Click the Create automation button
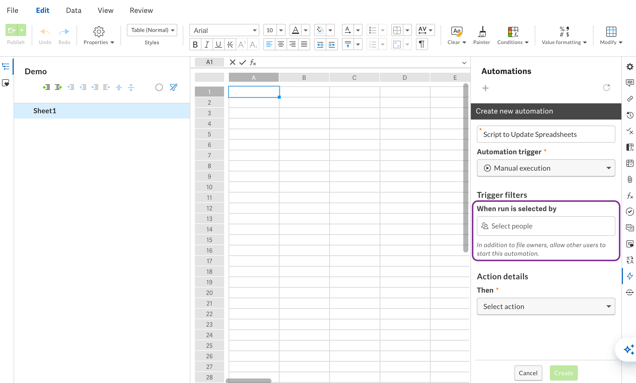636x383 pixels. 563,373
